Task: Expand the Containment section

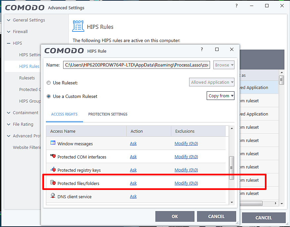Action: 9,113
